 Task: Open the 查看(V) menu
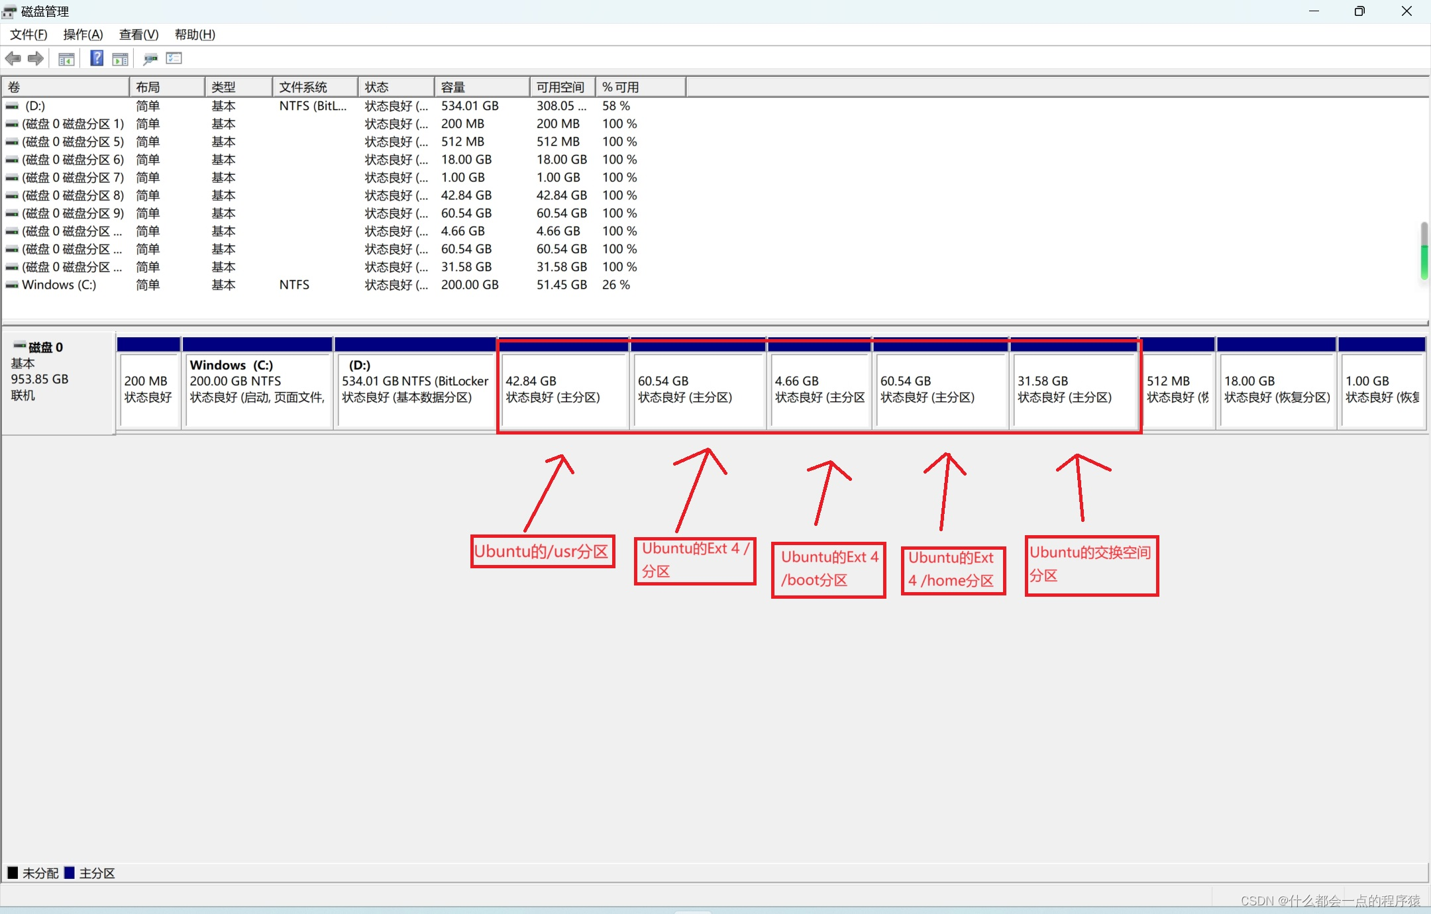(138, 34)
